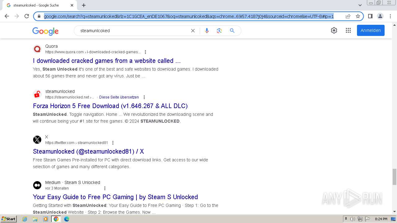Click the Quora URL text

93,52
